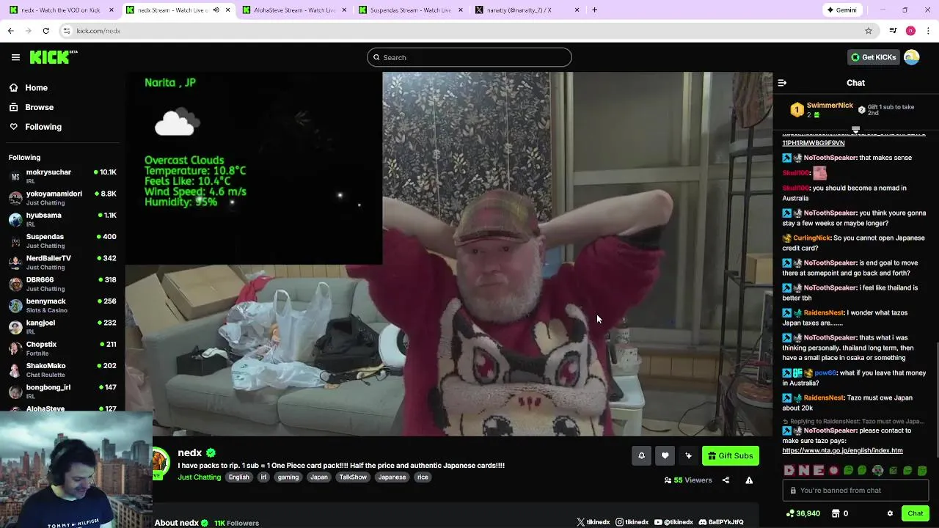Open the channel points 36,940 balance
Viewport: 939px width, 528px height.
(803, 513)
